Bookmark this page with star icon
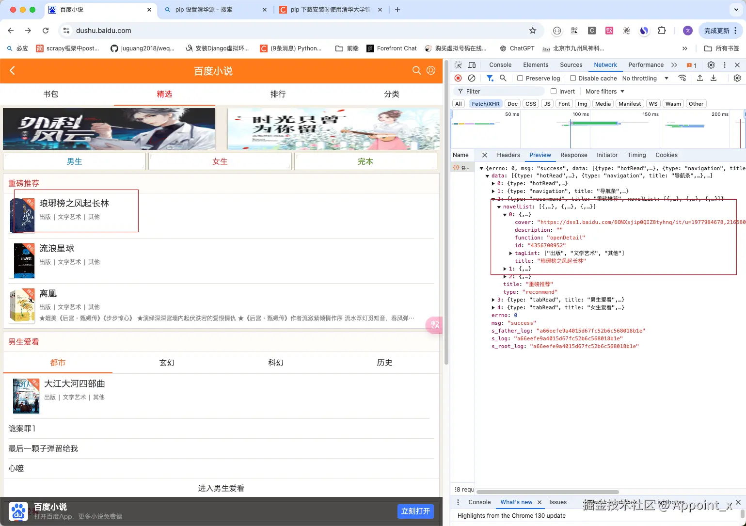The height and width of the screenshot is (526, 746). point(533,31)
